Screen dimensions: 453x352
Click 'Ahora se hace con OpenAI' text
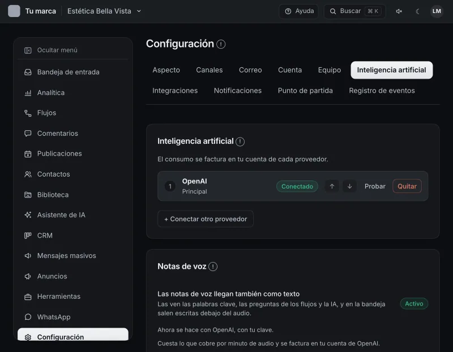pyautogui.click(x=215, y=330)
